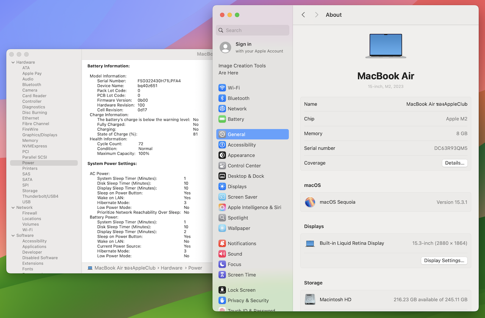Image resolution: width=485 pixels, height=318 pixels.
Task: Select Memory in System Information sidebar
Action: [30, 141]
